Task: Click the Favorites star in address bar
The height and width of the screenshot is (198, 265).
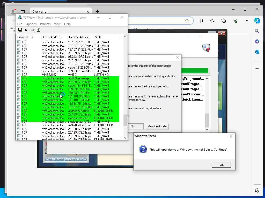Action: pos(187,21)
